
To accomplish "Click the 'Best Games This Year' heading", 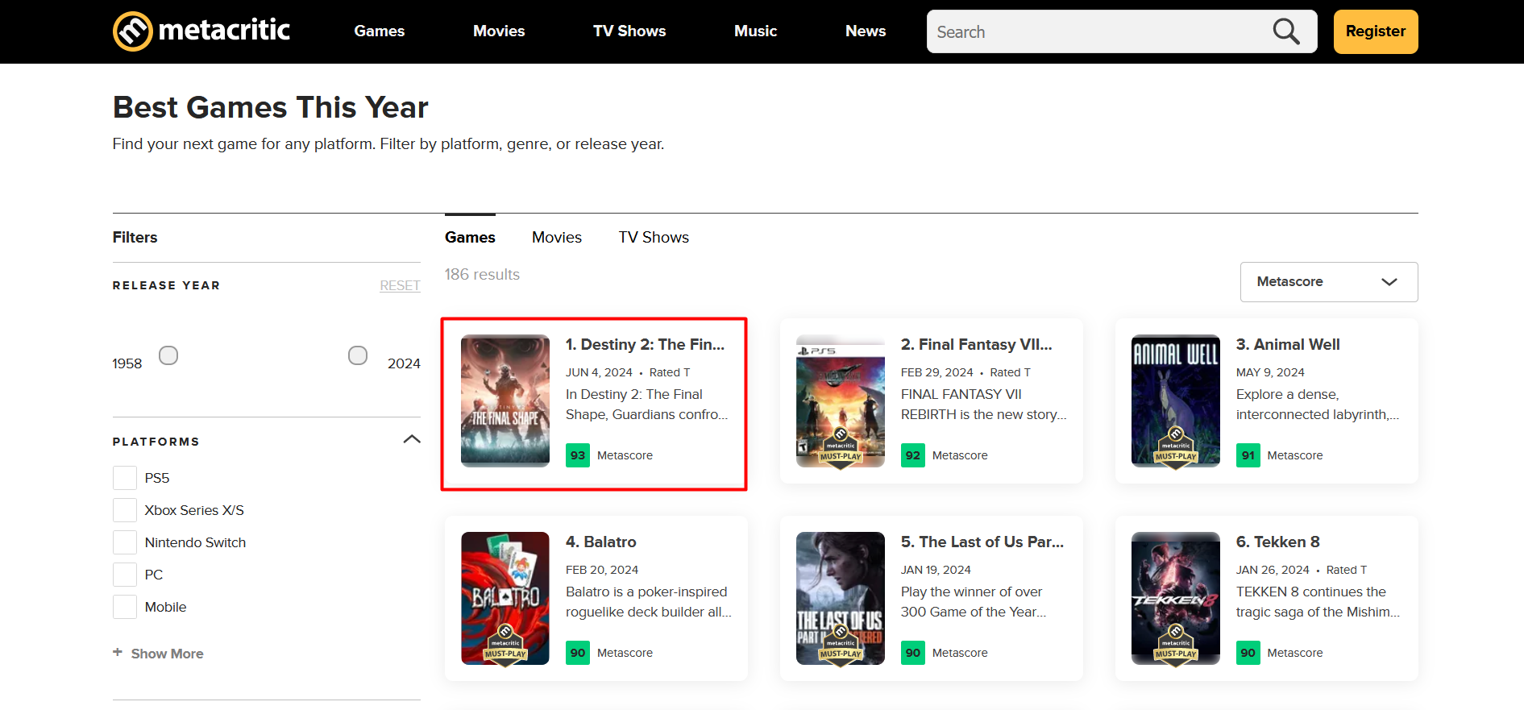I will tap(270, 107).
